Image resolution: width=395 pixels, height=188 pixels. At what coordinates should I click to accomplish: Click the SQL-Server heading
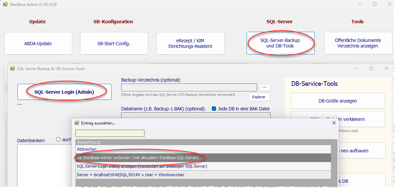click(279, 22)
